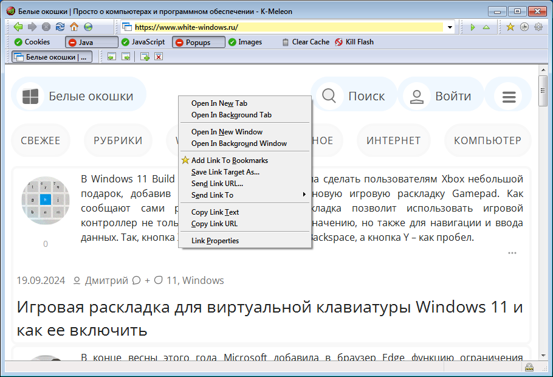Go forward with the gray right arrow

[x=32, y=27]
